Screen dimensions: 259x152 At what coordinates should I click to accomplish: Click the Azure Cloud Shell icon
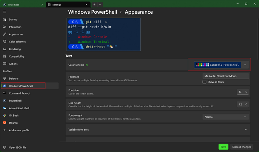coord(4,108)
